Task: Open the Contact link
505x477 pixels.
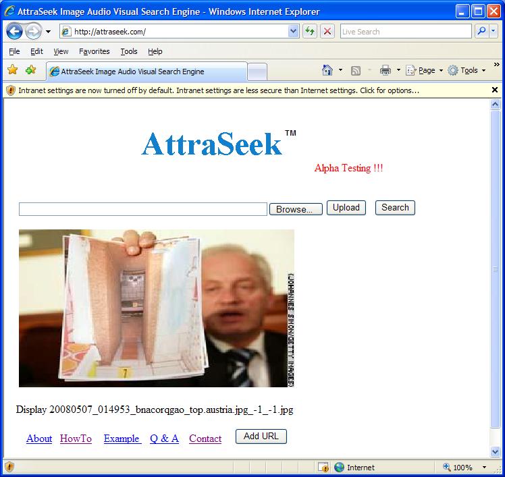Action: [x=205, y=439]
